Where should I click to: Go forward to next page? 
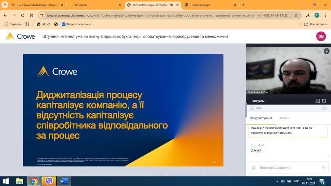[x=14, y=15]
